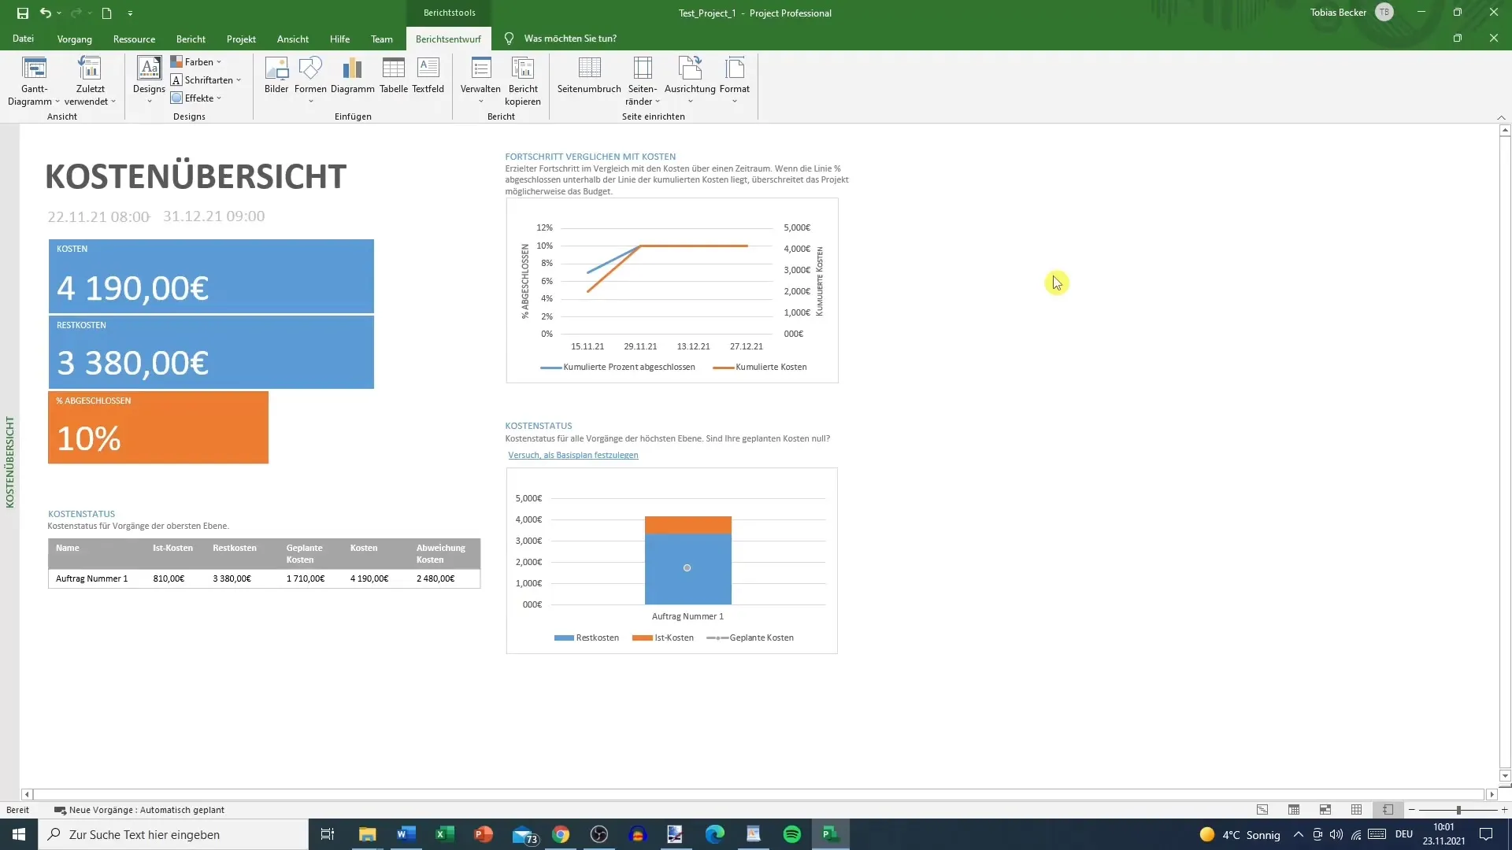Open the Schriftarten dropdown

point(206,79)
